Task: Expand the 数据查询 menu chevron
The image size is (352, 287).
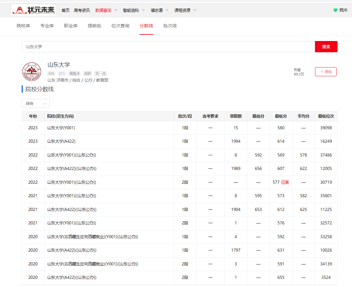Action: (x=116, y=10)
